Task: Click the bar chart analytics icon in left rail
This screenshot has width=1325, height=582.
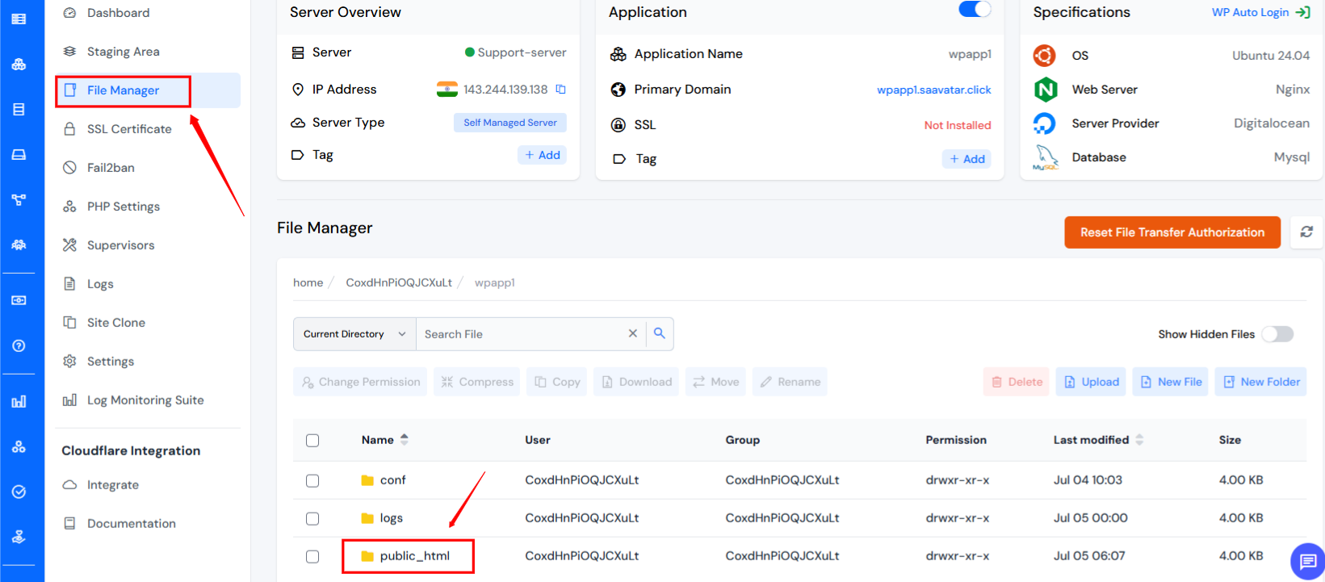Action: pos(19,401)
